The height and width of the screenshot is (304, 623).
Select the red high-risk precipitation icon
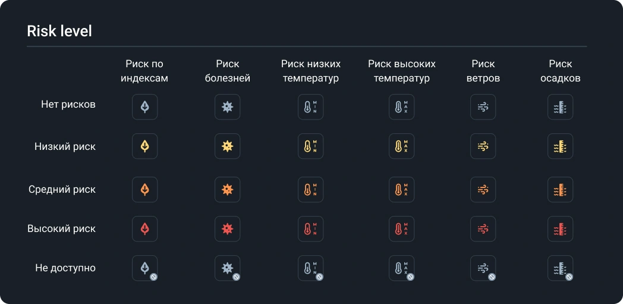[560, 229]
